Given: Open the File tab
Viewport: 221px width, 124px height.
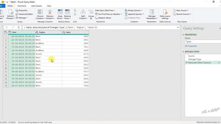Looking at the screenshot, I should point(2,6).
